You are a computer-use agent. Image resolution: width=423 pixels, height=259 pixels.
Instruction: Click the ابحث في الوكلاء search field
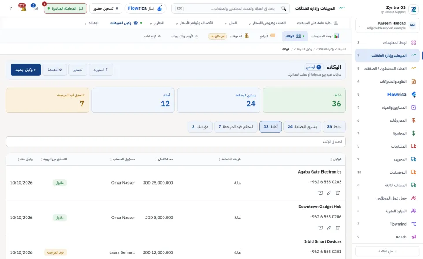pos(176,141)
